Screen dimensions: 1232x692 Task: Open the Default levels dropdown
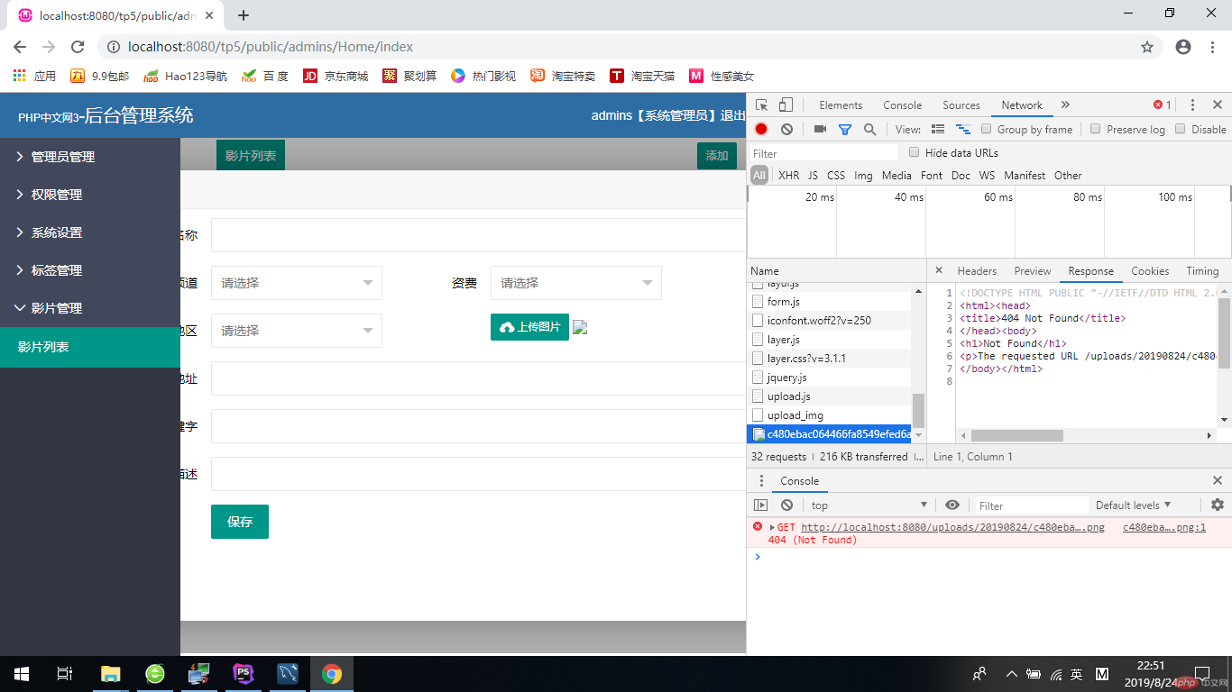click(1133, 505)
